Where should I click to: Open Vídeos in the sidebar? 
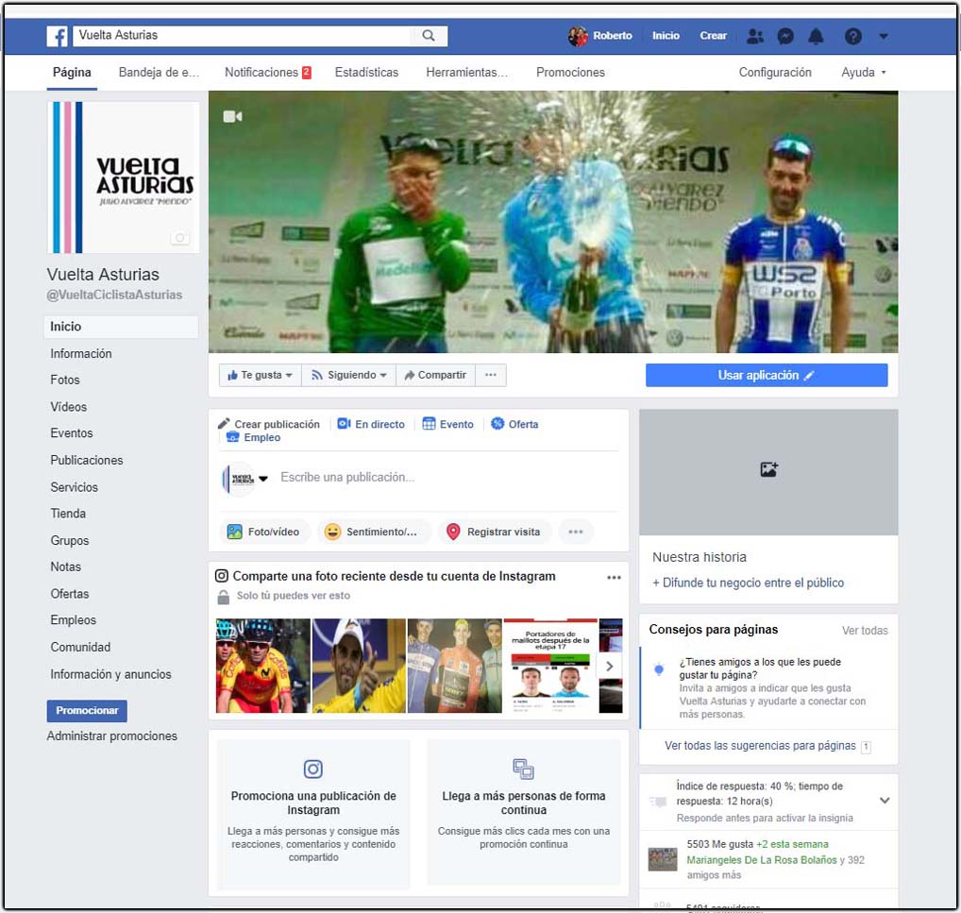pyautogui.click(x=69, y=407)
